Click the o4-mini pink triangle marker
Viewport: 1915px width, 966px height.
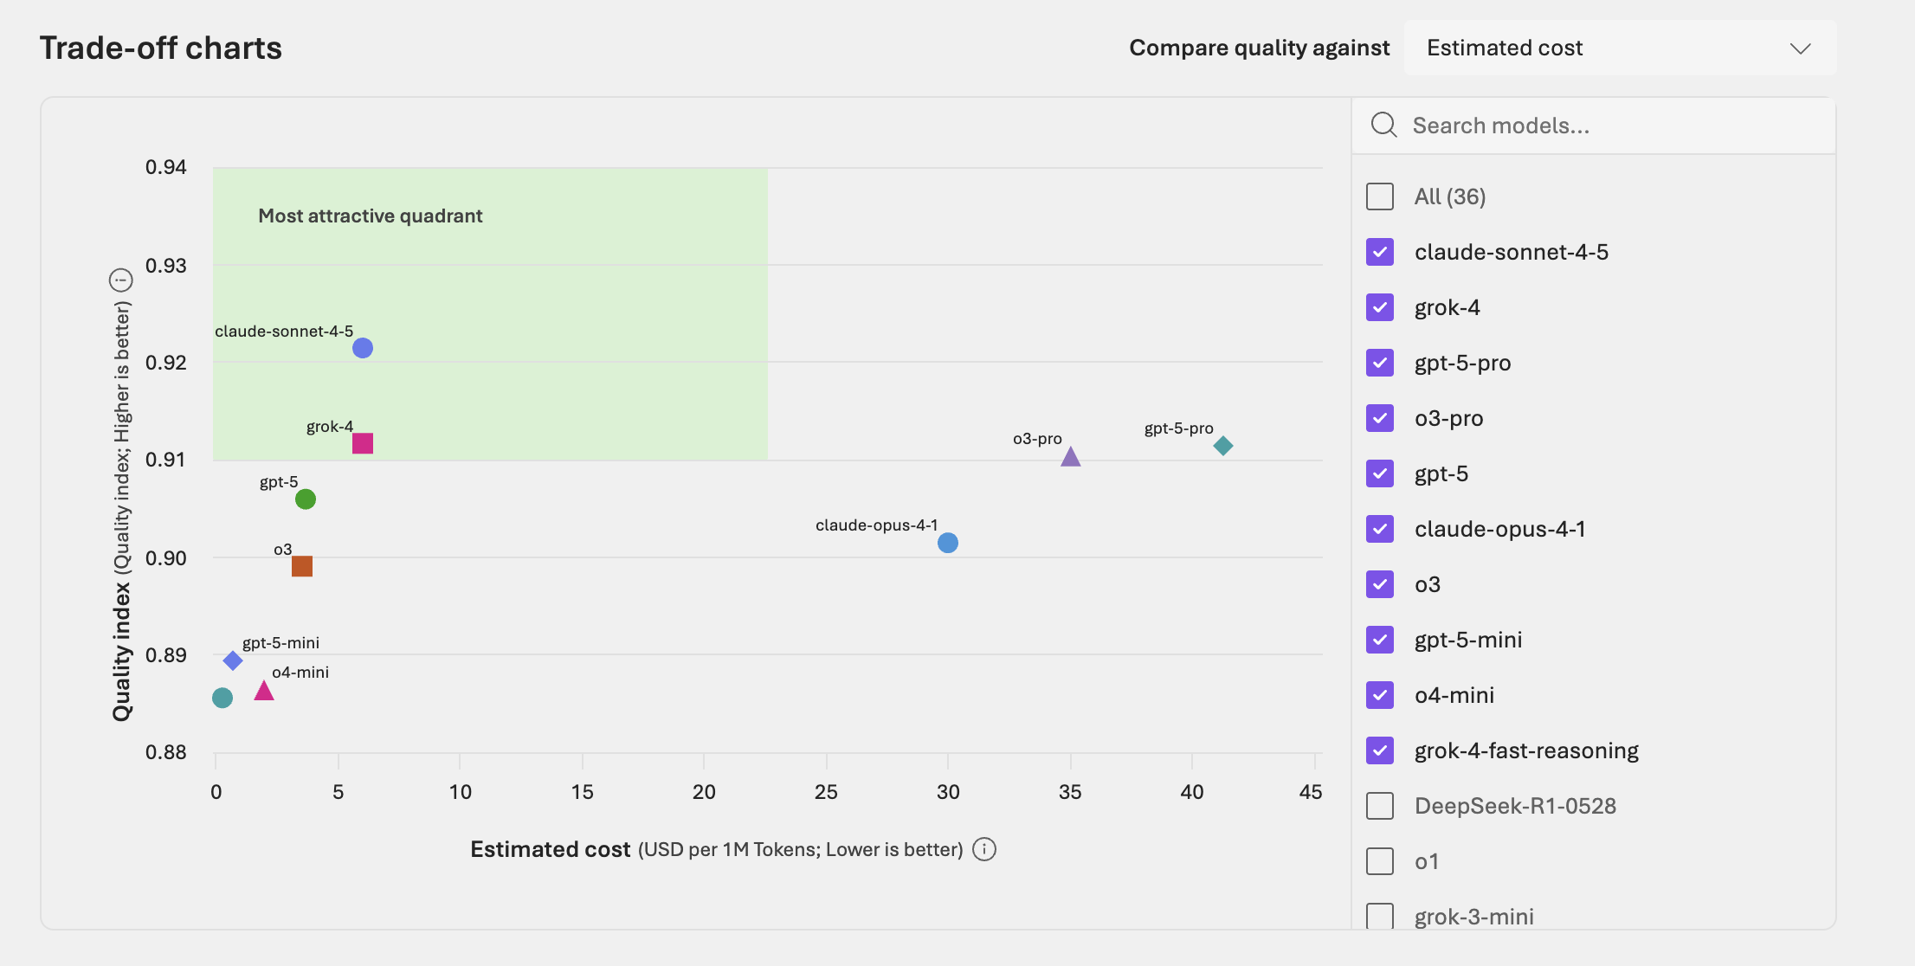point(264,691)
